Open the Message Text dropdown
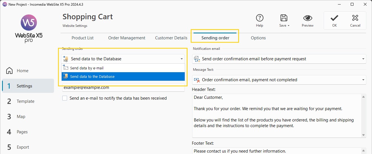Screen dimensions: 372x154 (279, 80)
